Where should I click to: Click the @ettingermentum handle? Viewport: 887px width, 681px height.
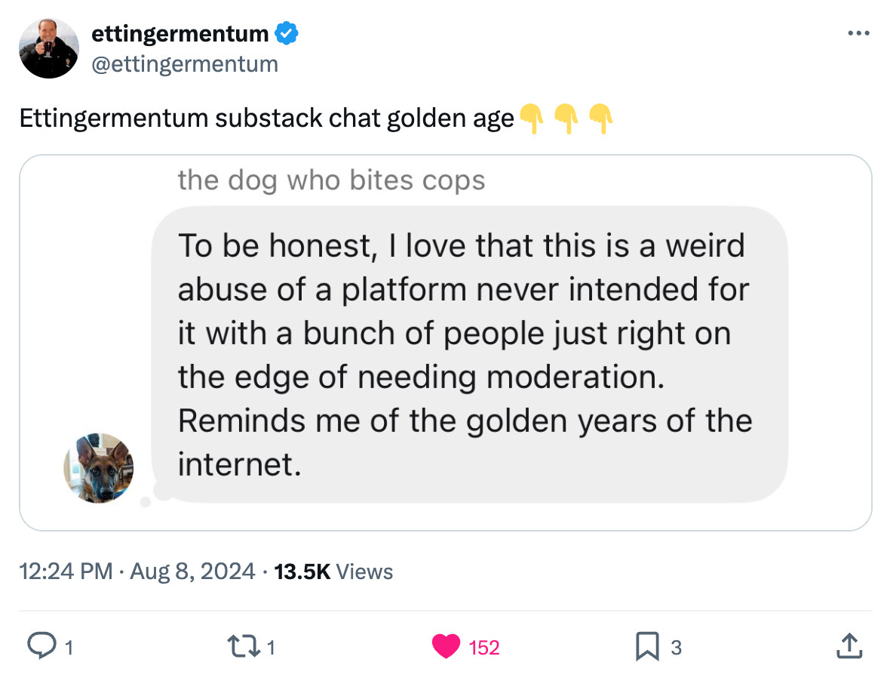tap(186, 64)
